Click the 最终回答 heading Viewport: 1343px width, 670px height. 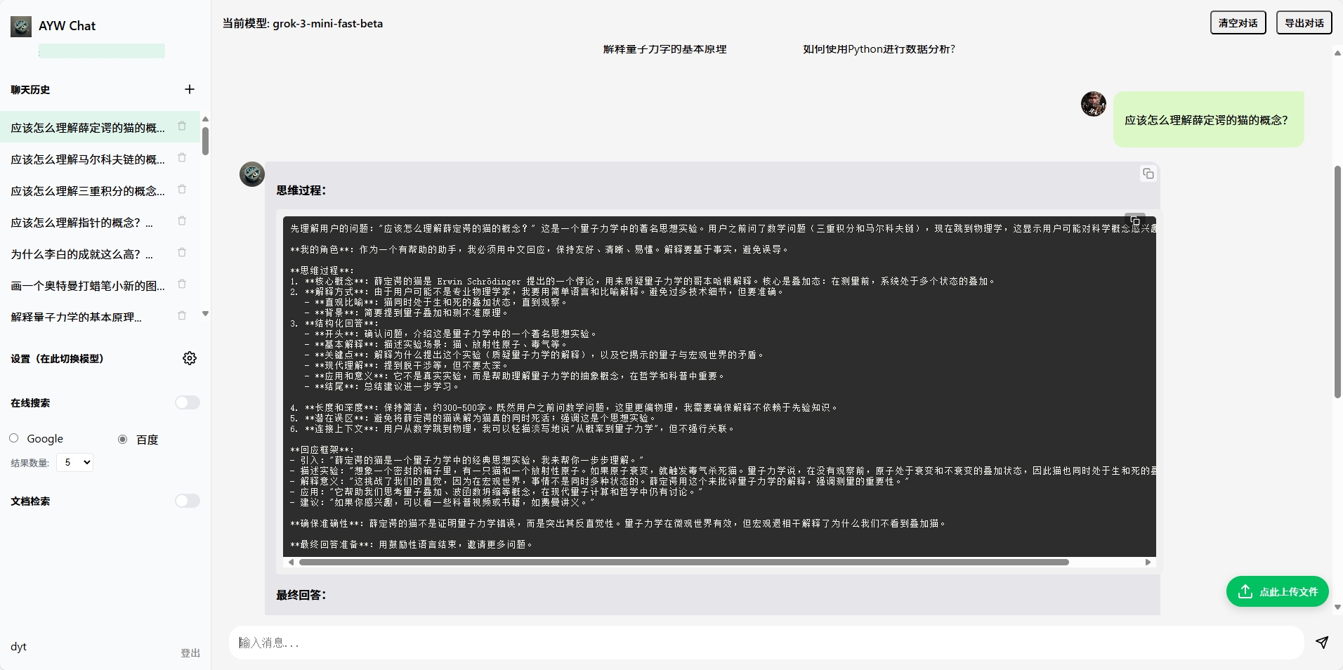coord(301,595)
